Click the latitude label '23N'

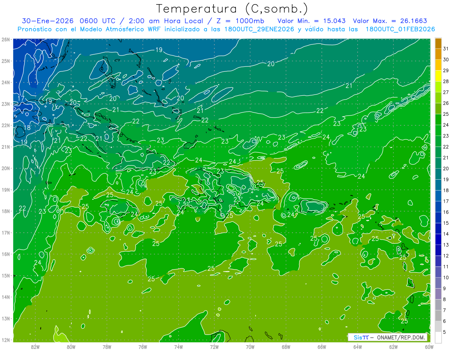pos(5,104)
